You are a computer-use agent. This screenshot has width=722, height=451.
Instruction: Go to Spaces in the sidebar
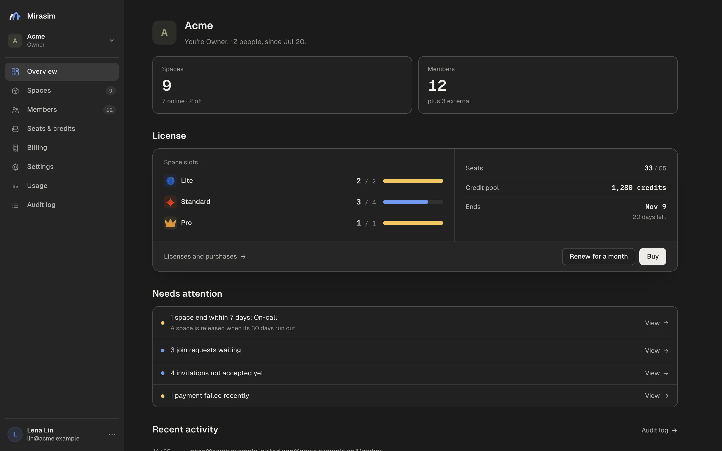(62, 91)
